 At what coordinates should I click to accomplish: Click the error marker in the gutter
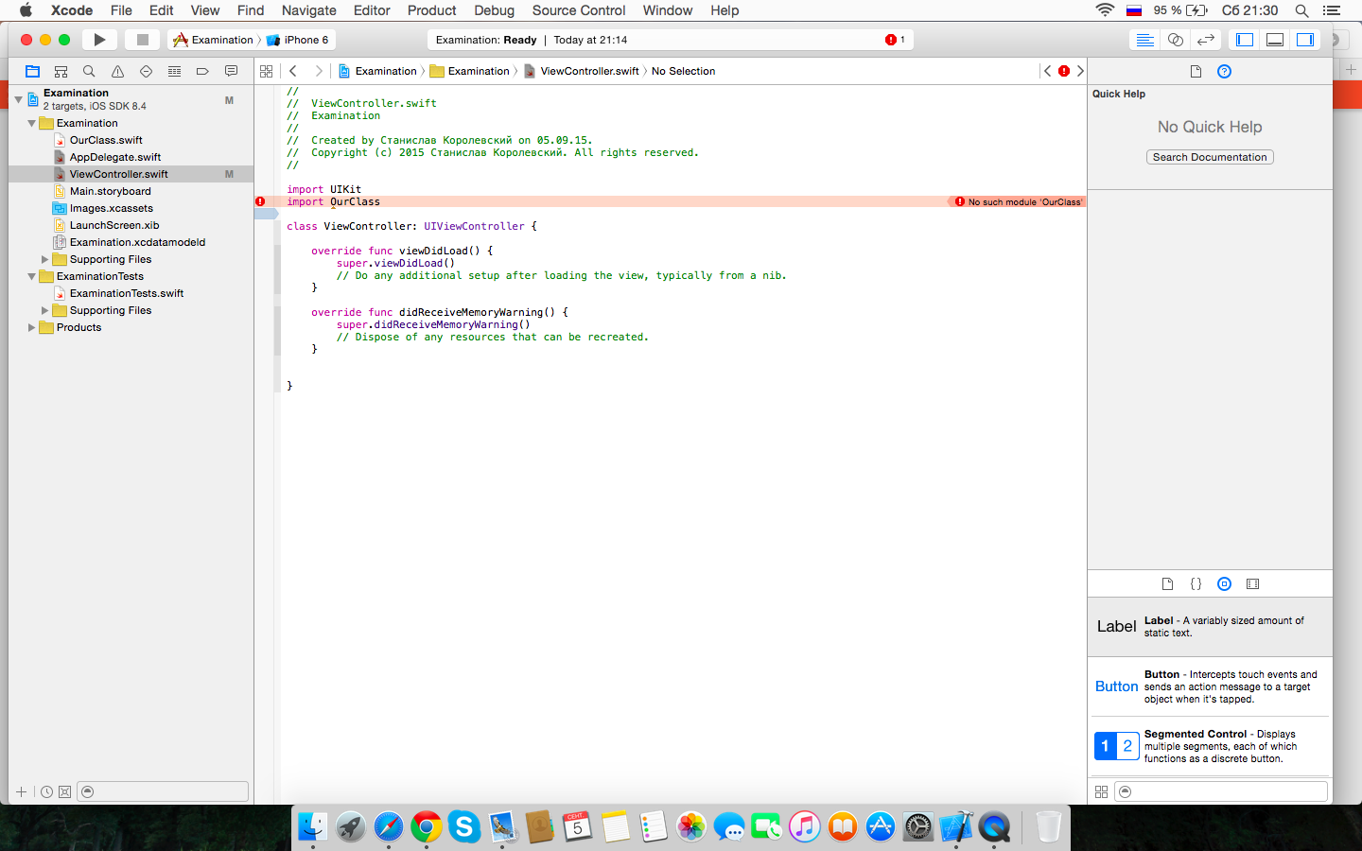pyautogui.click(x=260, y=201)
